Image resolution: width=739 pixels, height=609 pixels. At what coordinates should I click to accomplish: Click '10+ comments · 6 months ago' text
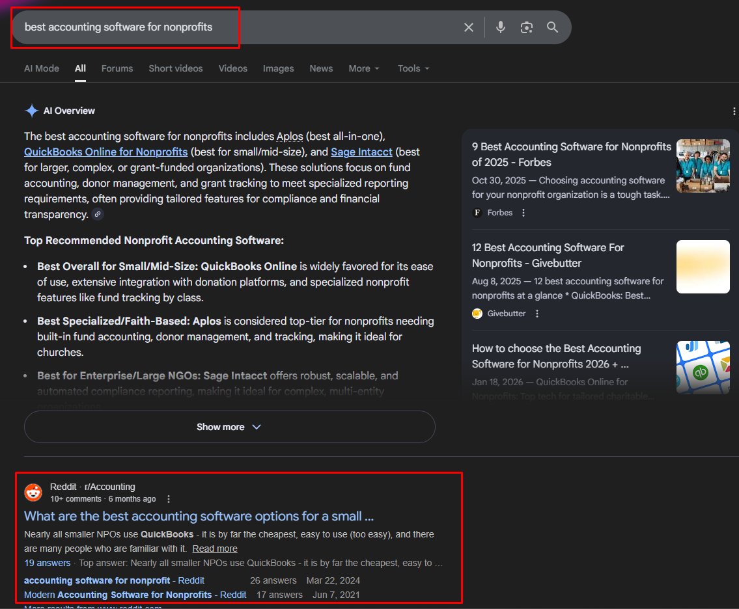103,499
